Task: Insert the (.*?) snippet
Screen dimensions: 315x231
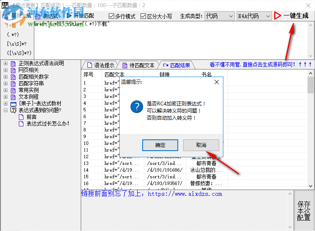Action: pyautogui.click(x=13, y=35)
